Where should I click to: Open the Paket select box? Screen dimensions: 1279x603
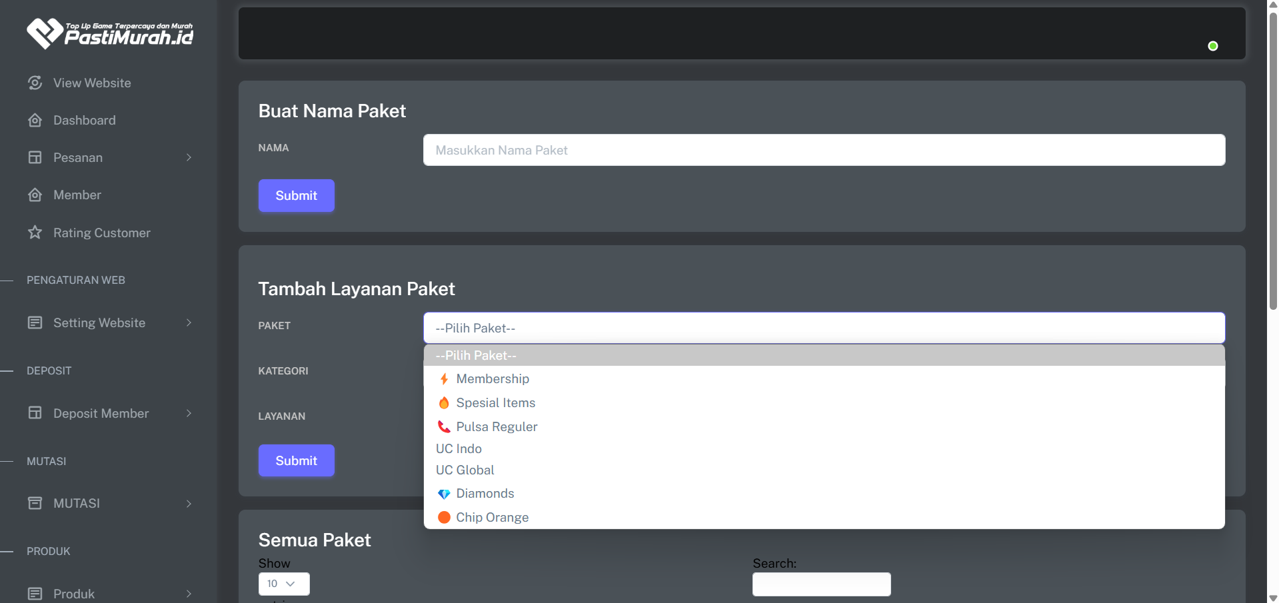pos(824,328)
